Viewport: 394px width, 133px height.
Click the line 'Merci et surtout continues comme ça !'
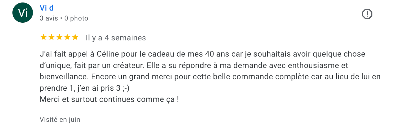point(109,100)
